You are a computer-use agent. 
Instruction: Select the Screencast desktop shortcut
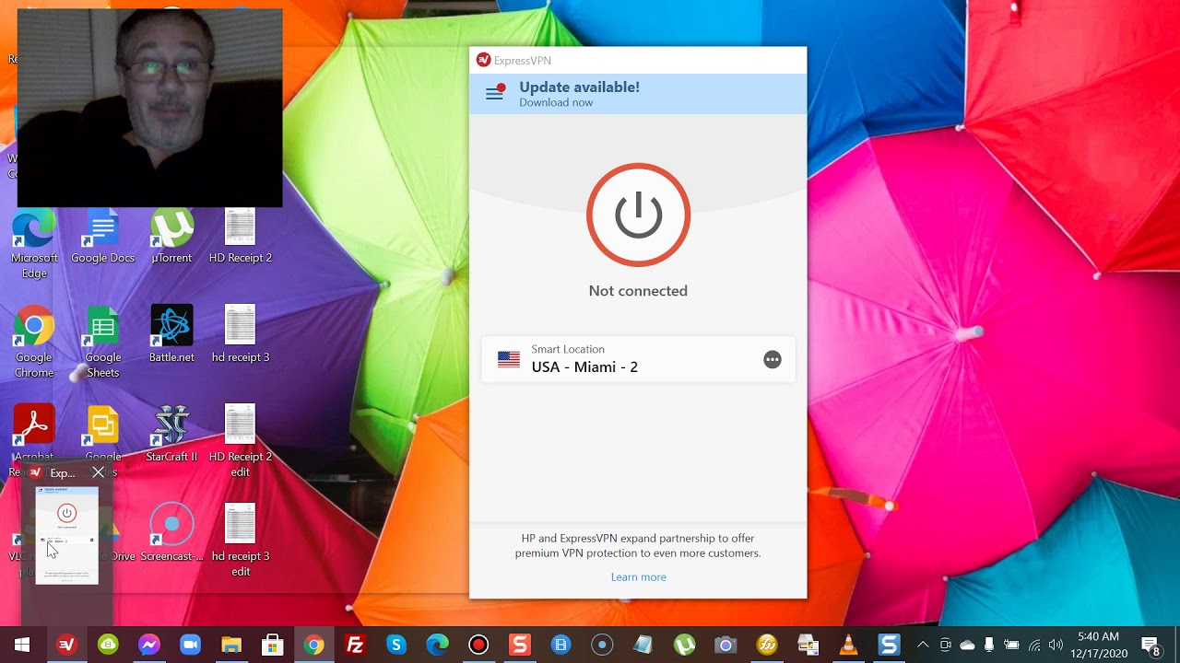pyautogui.click(x=171, y=533)
